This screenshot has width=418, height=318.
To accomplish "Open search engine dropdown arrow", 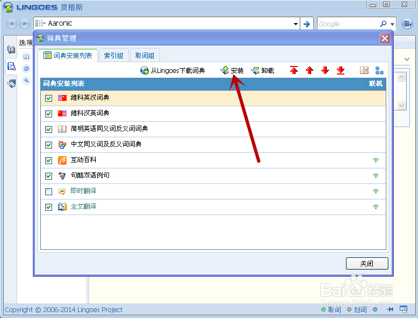I will click(x=392, y=24).
